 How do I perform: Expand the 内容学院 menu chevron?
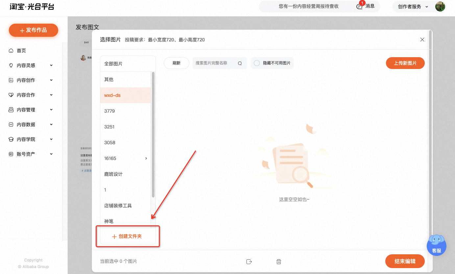point(51,139)
